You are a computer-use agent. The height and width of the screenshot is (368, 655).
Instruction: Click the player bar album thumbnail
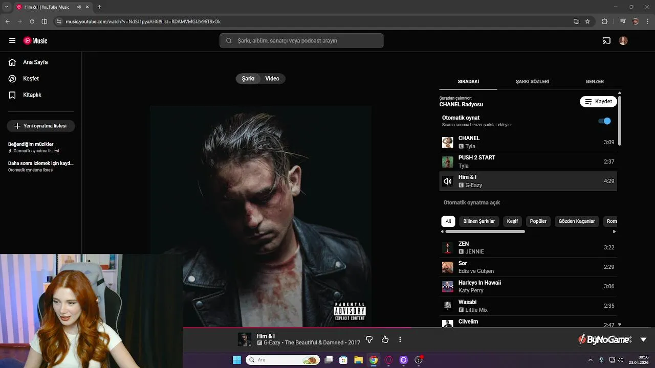point(245,339)
